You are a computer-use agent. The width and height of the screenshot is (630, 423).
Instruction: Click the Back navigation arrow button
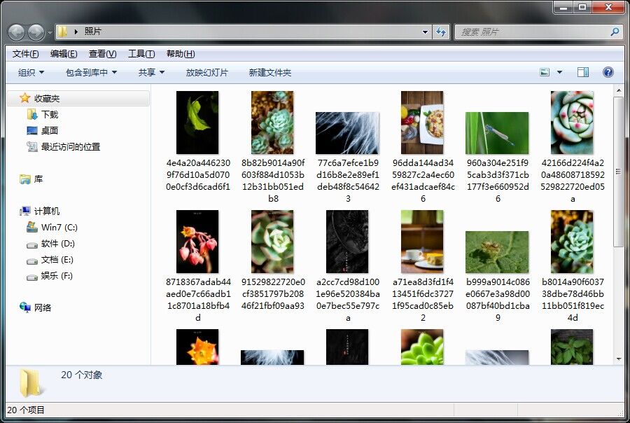[x=17, y=32]
